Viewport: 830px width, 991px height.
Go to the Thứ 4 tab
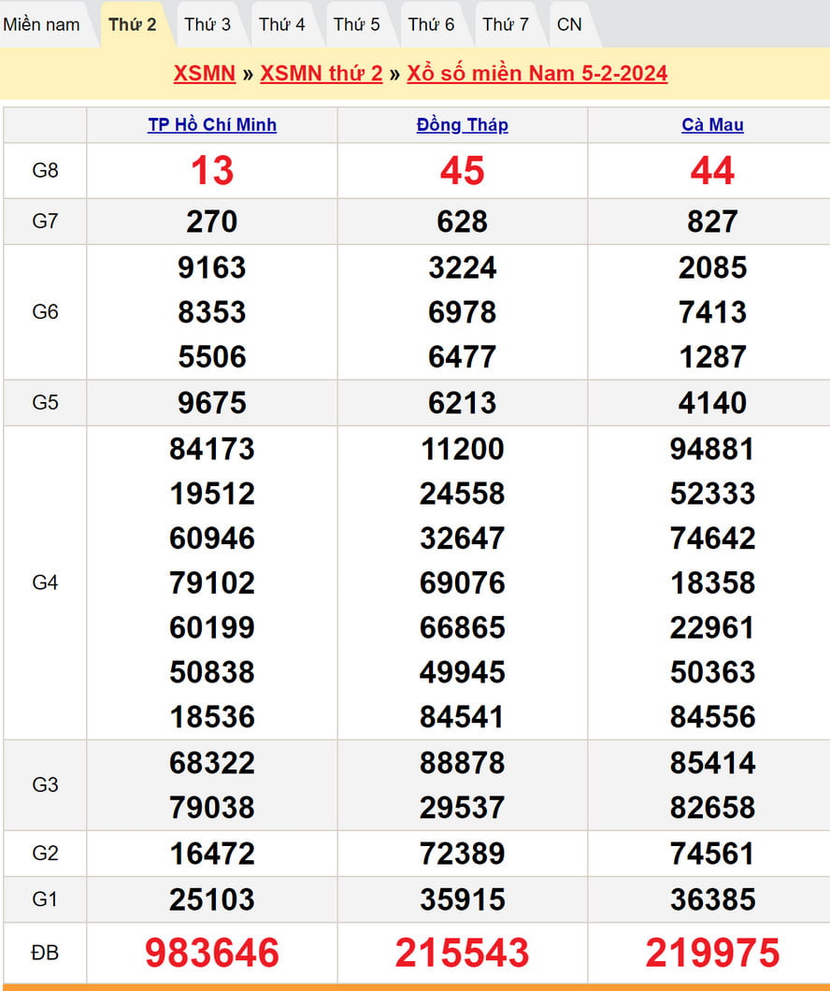282,24
